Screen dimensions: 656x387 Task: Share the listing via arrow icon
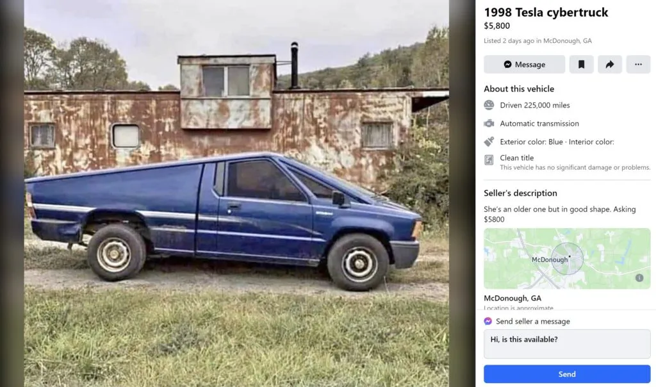click(x=610, y=65)
